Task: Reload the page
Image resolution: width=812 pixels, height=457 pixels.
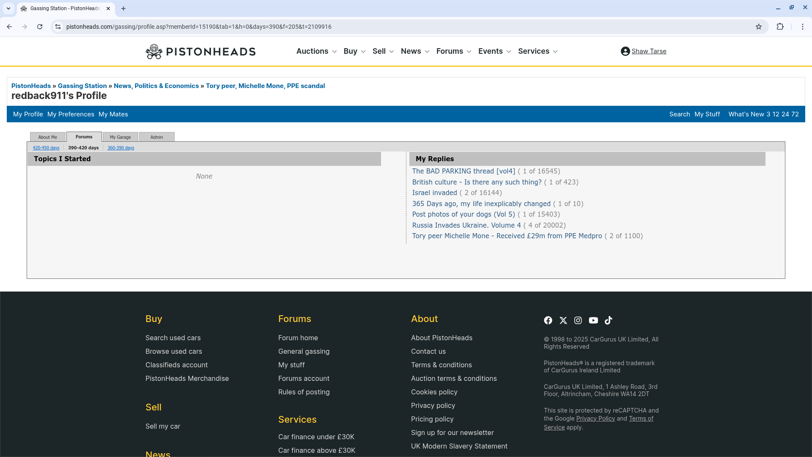Action: 40,27
